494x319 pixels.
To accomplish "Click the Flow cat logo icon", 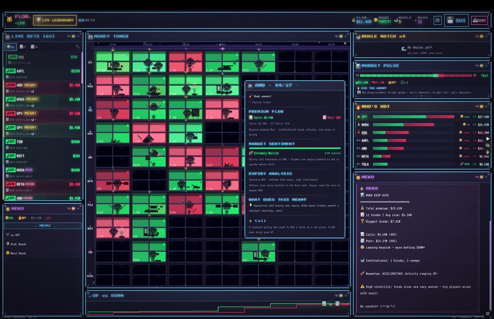I will (10, 19).
